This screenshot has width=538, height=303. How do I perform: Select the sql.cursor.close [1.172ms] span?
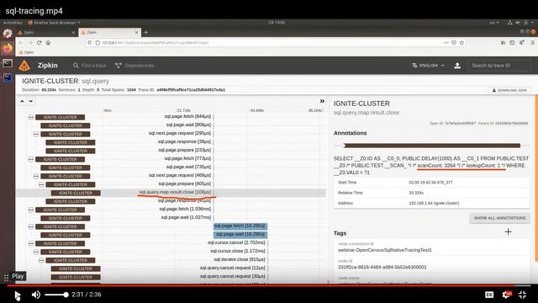(237, 251)
